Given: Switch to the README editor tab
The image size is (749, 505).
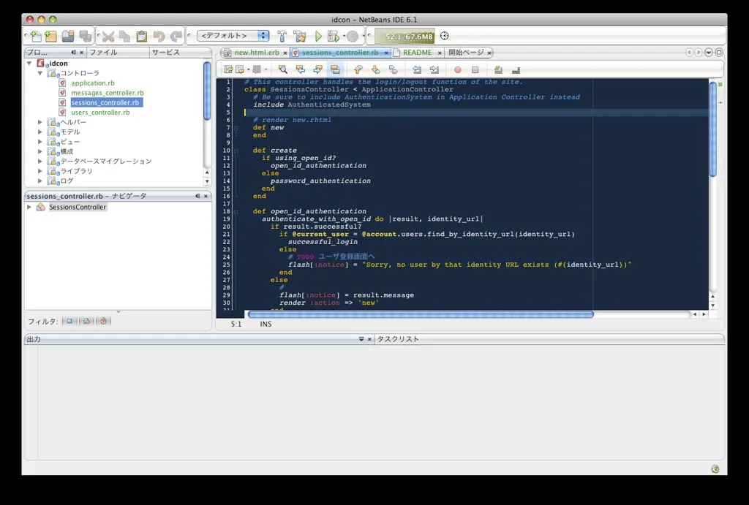Looking at the screenshot, I should pos(417,53).
